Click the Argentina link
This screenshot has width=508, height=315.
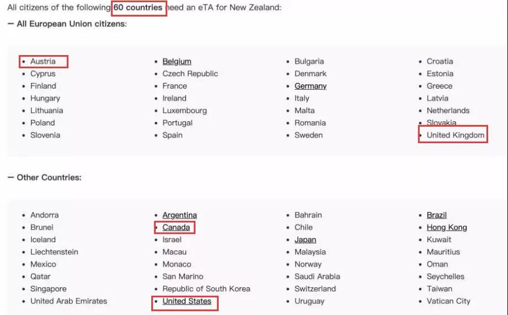[x=179, y=215]
